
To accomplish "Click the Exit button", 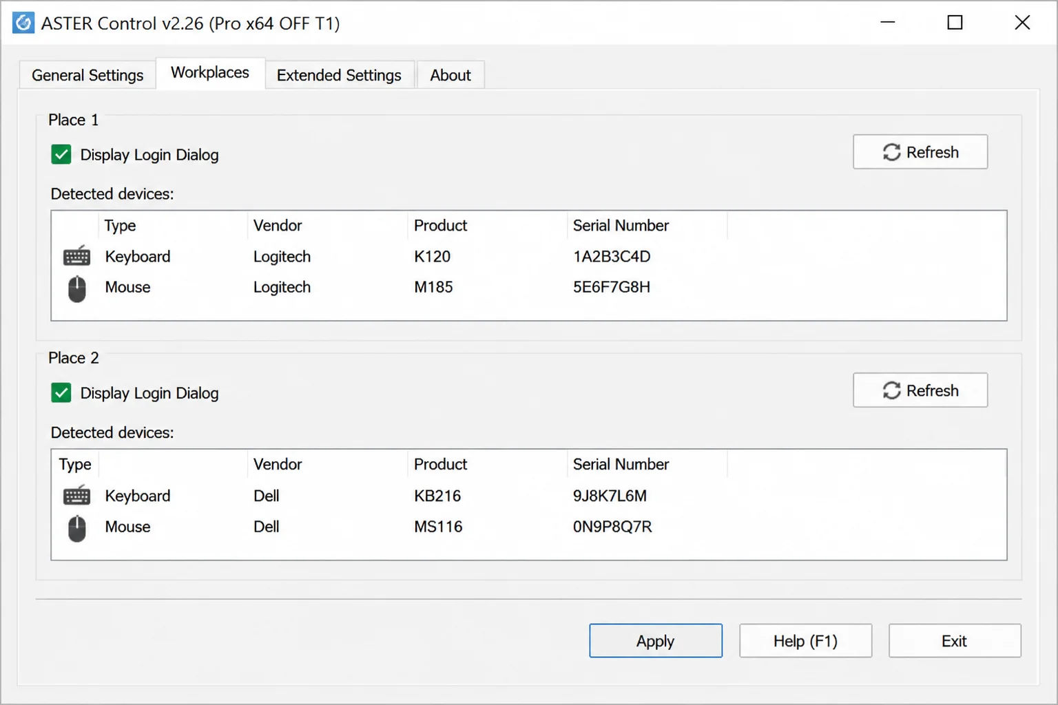I will [x=955, y=641].
